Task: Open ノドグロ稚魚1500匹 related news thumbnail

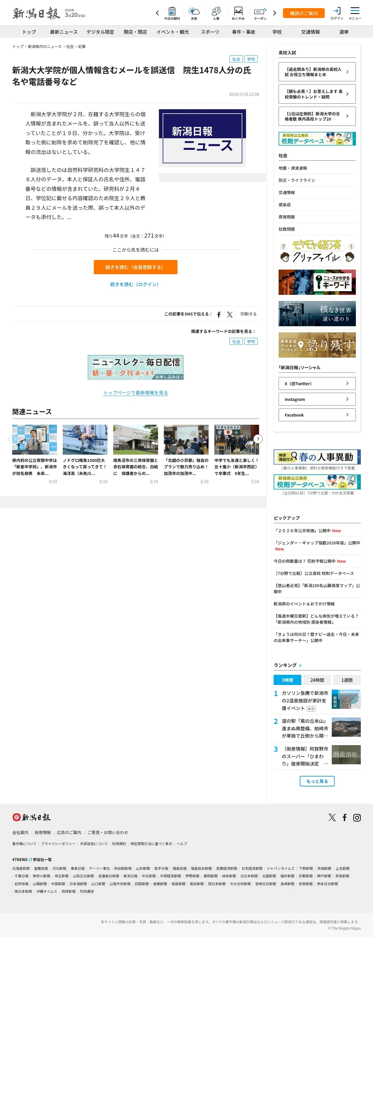Action: [85, 440]
